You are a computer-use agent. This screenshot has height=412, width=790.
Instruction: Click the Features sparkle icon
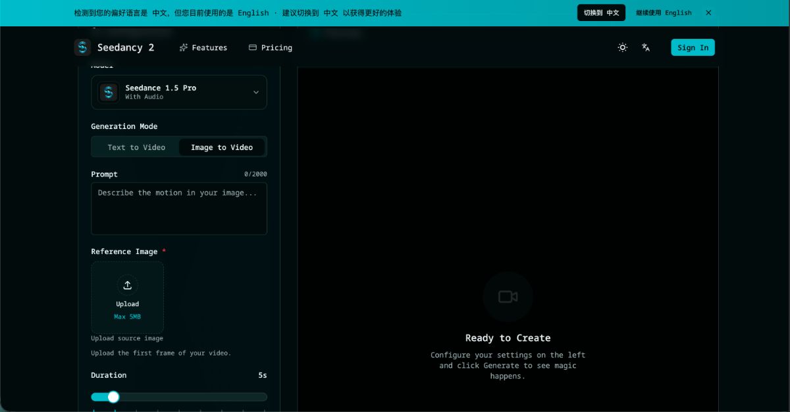184,47
